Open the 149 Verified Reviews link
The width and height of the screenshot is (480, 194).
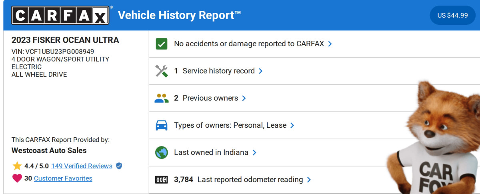click(x=82, y=166)
